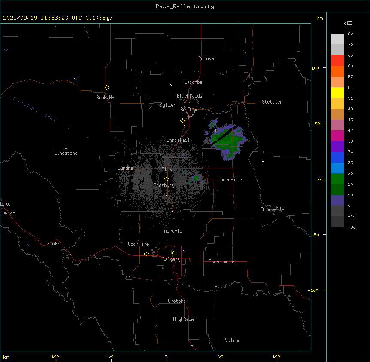Select the Cochrane label
Screen dimensions: 370x362
[x=138, y=244]
